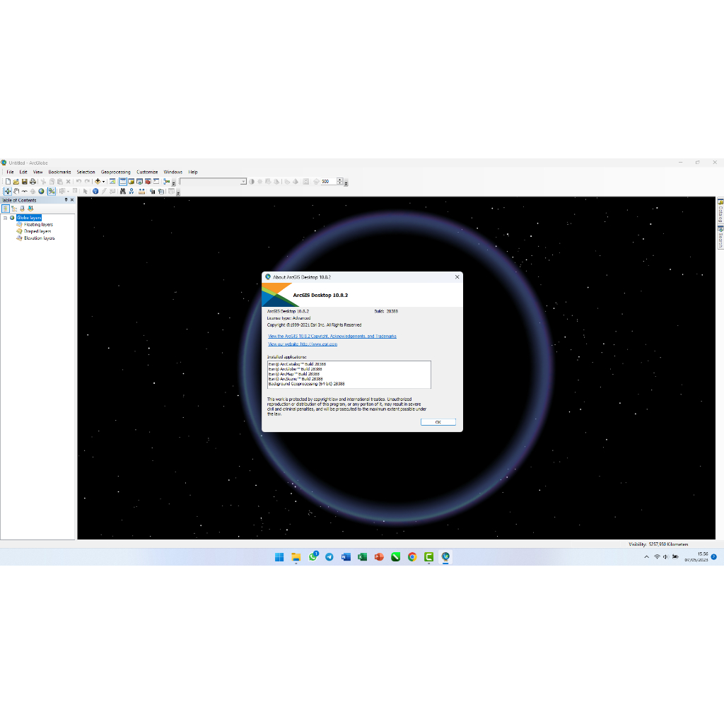
Task: Toggle auto-hide pin on Table of Contents
Action: 66,200
